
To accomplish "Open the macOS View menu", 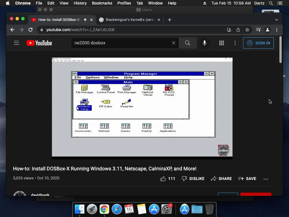I will [x=64, y=3].
